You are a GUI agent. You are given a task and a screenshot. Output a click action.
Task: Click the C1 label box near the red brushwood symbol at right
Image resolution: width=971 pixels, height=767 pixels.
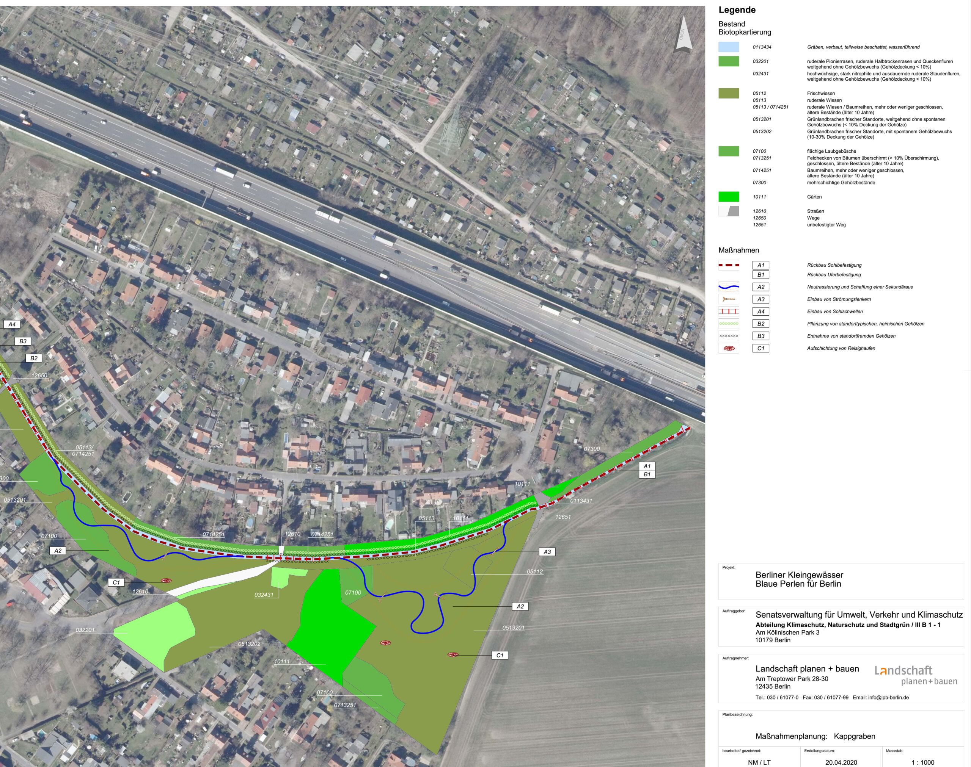coord(500,655)
